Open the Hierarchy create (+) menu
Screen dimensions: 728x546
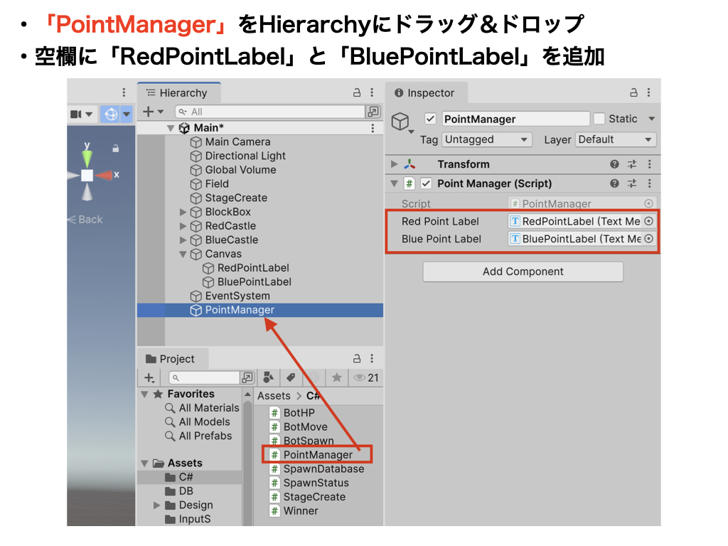pyautogui.click(x=153, y=112)
